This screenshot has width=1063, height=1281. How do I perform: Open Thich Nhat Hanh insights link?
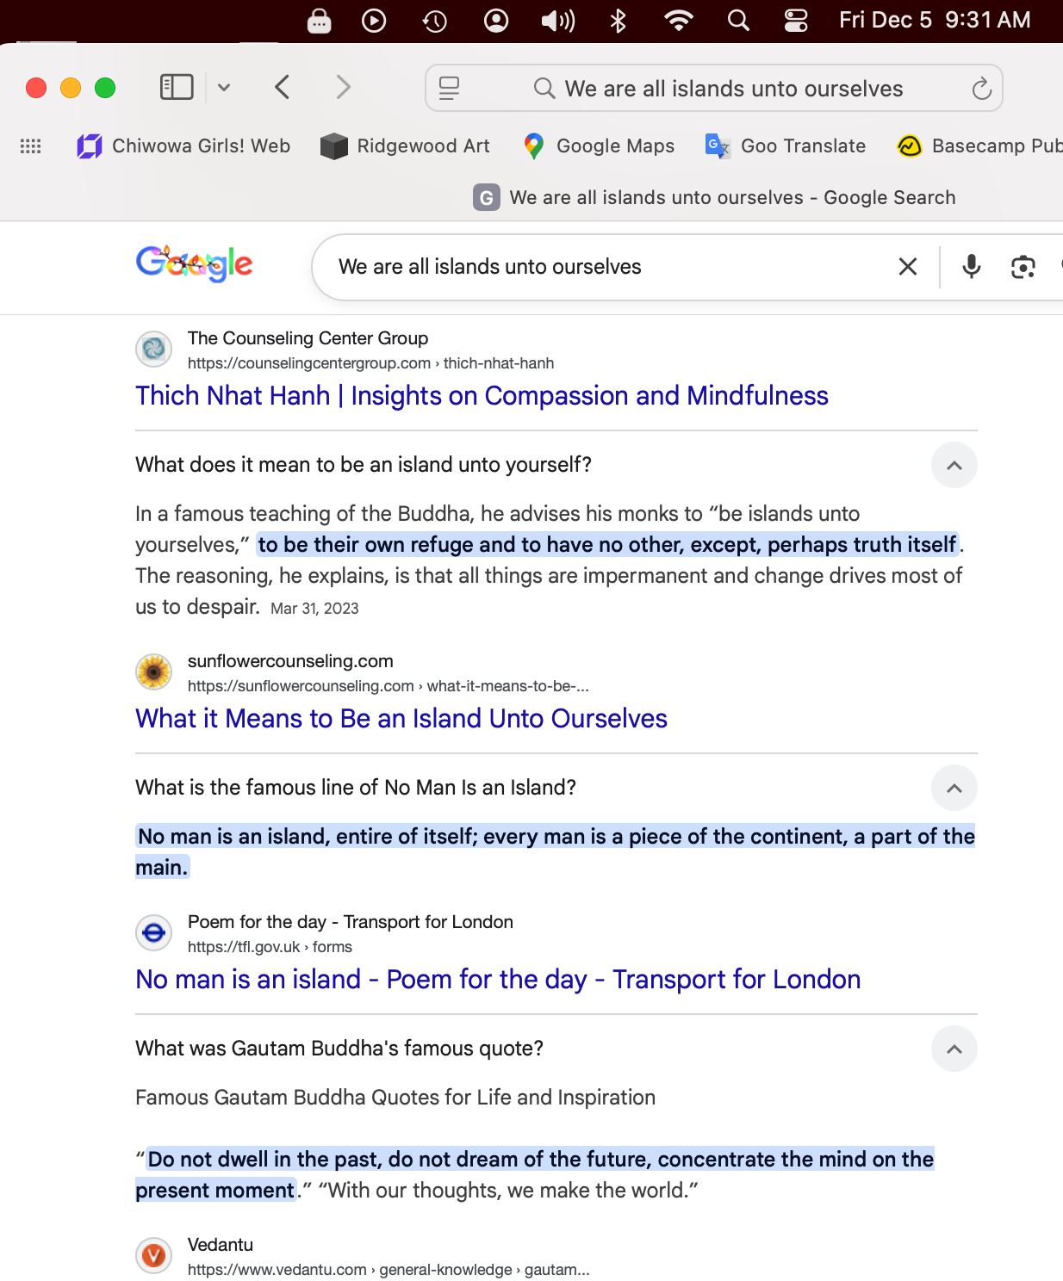(482, 396)
